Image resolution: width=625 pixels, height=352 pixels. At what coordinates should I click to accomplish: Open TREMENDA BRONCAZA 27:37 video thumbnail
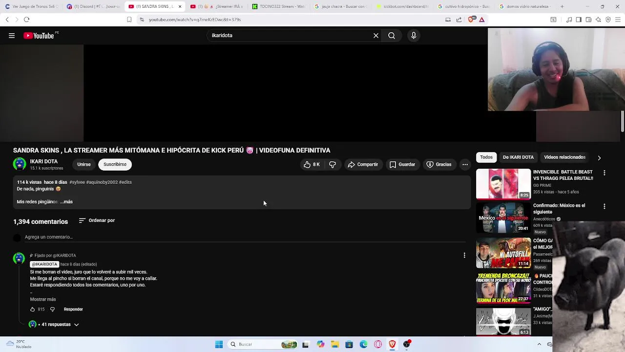tap(503, 288)
